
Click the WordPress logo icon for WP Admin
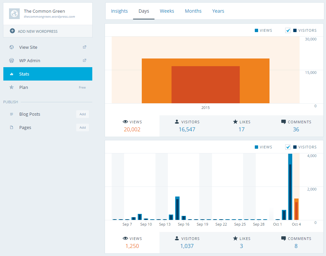[12, 60]
